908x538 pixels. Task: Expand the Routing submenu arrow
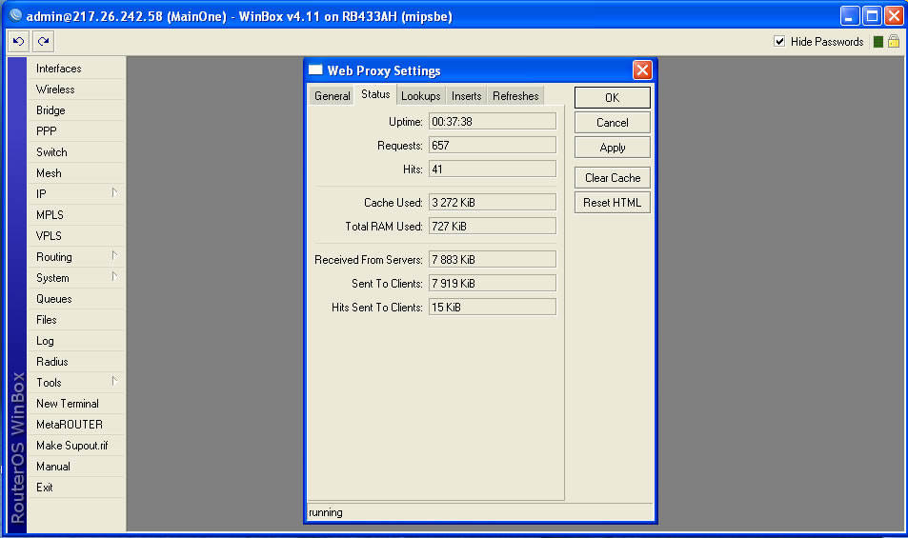[x=114, y=256]
